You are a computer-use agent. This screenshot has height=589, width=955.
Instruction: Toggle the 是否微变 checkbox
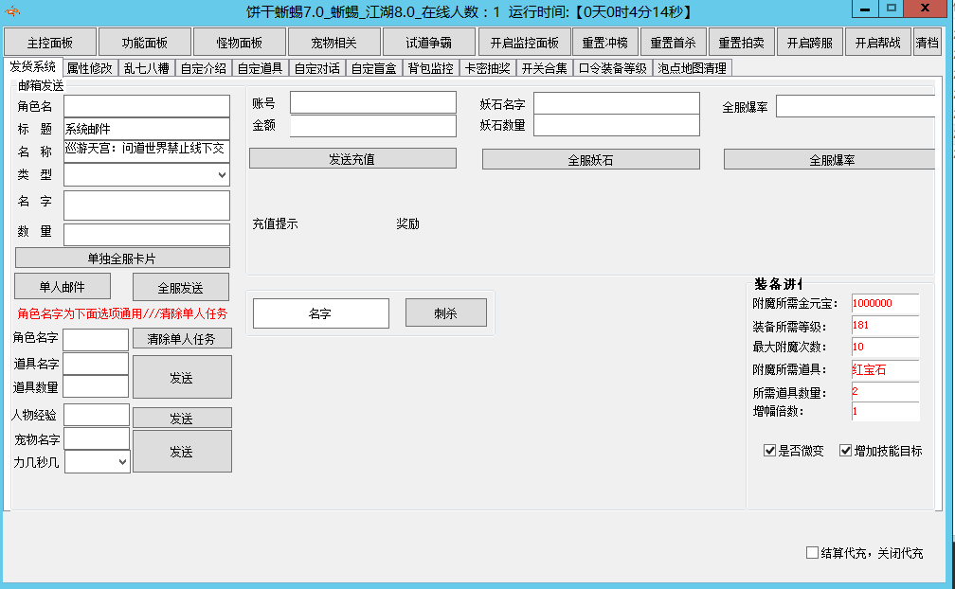770,451
